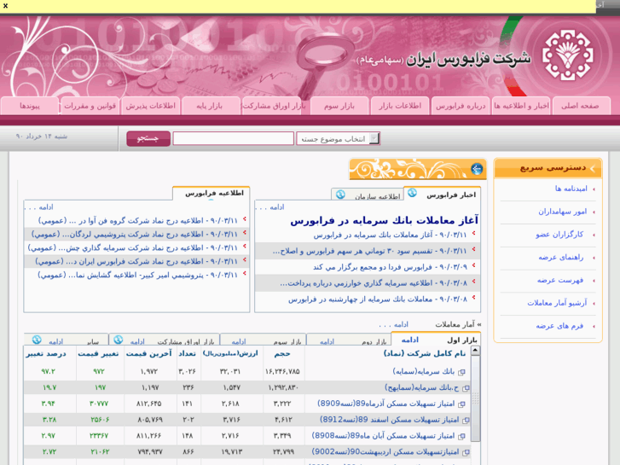
Task: Select امیدنامه ها in quick access sidebar
Action: [x=571, y=189]
